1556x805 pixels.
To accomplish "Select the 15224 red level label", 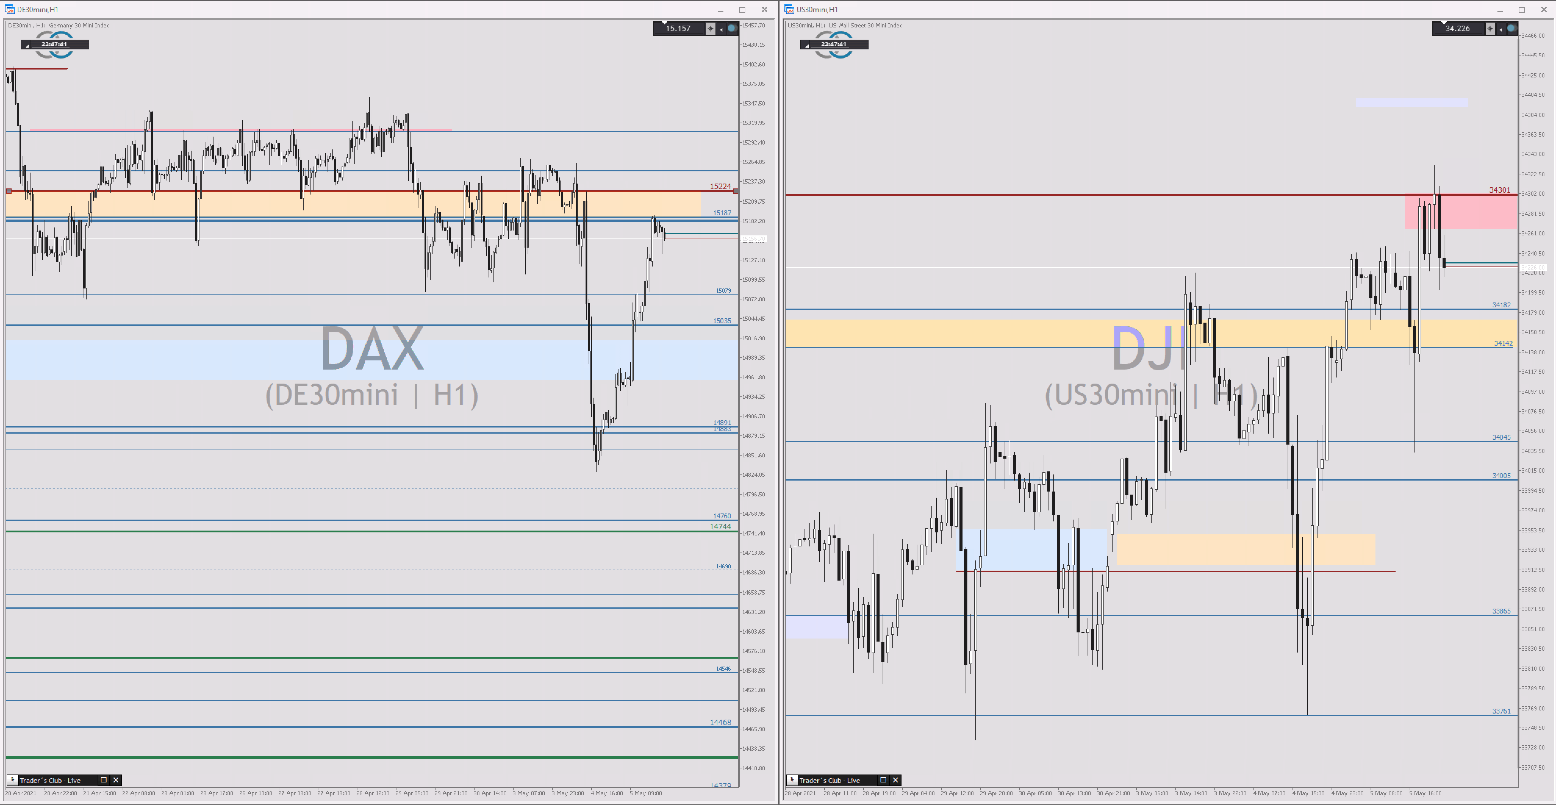I will pos(720,187).
